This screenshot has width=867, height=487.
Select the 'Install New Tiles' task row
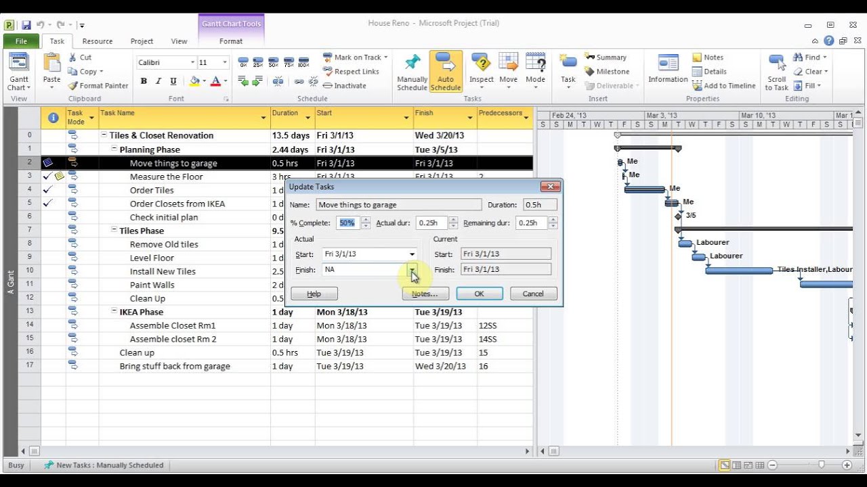click(275, 271)
